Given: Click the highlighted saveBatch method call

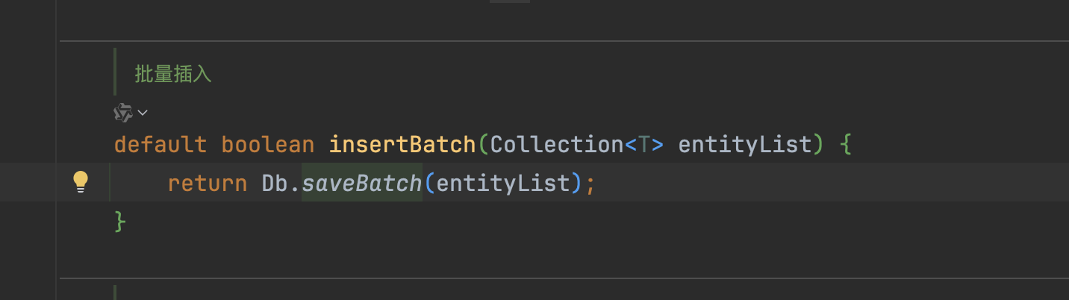Looking at the screenshot, I should click(x=362, y=183).
